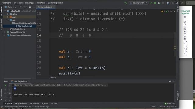Click UTF-8 encoding in status bar
This screenshot has width=195, height=109.
tap(163, 107)
